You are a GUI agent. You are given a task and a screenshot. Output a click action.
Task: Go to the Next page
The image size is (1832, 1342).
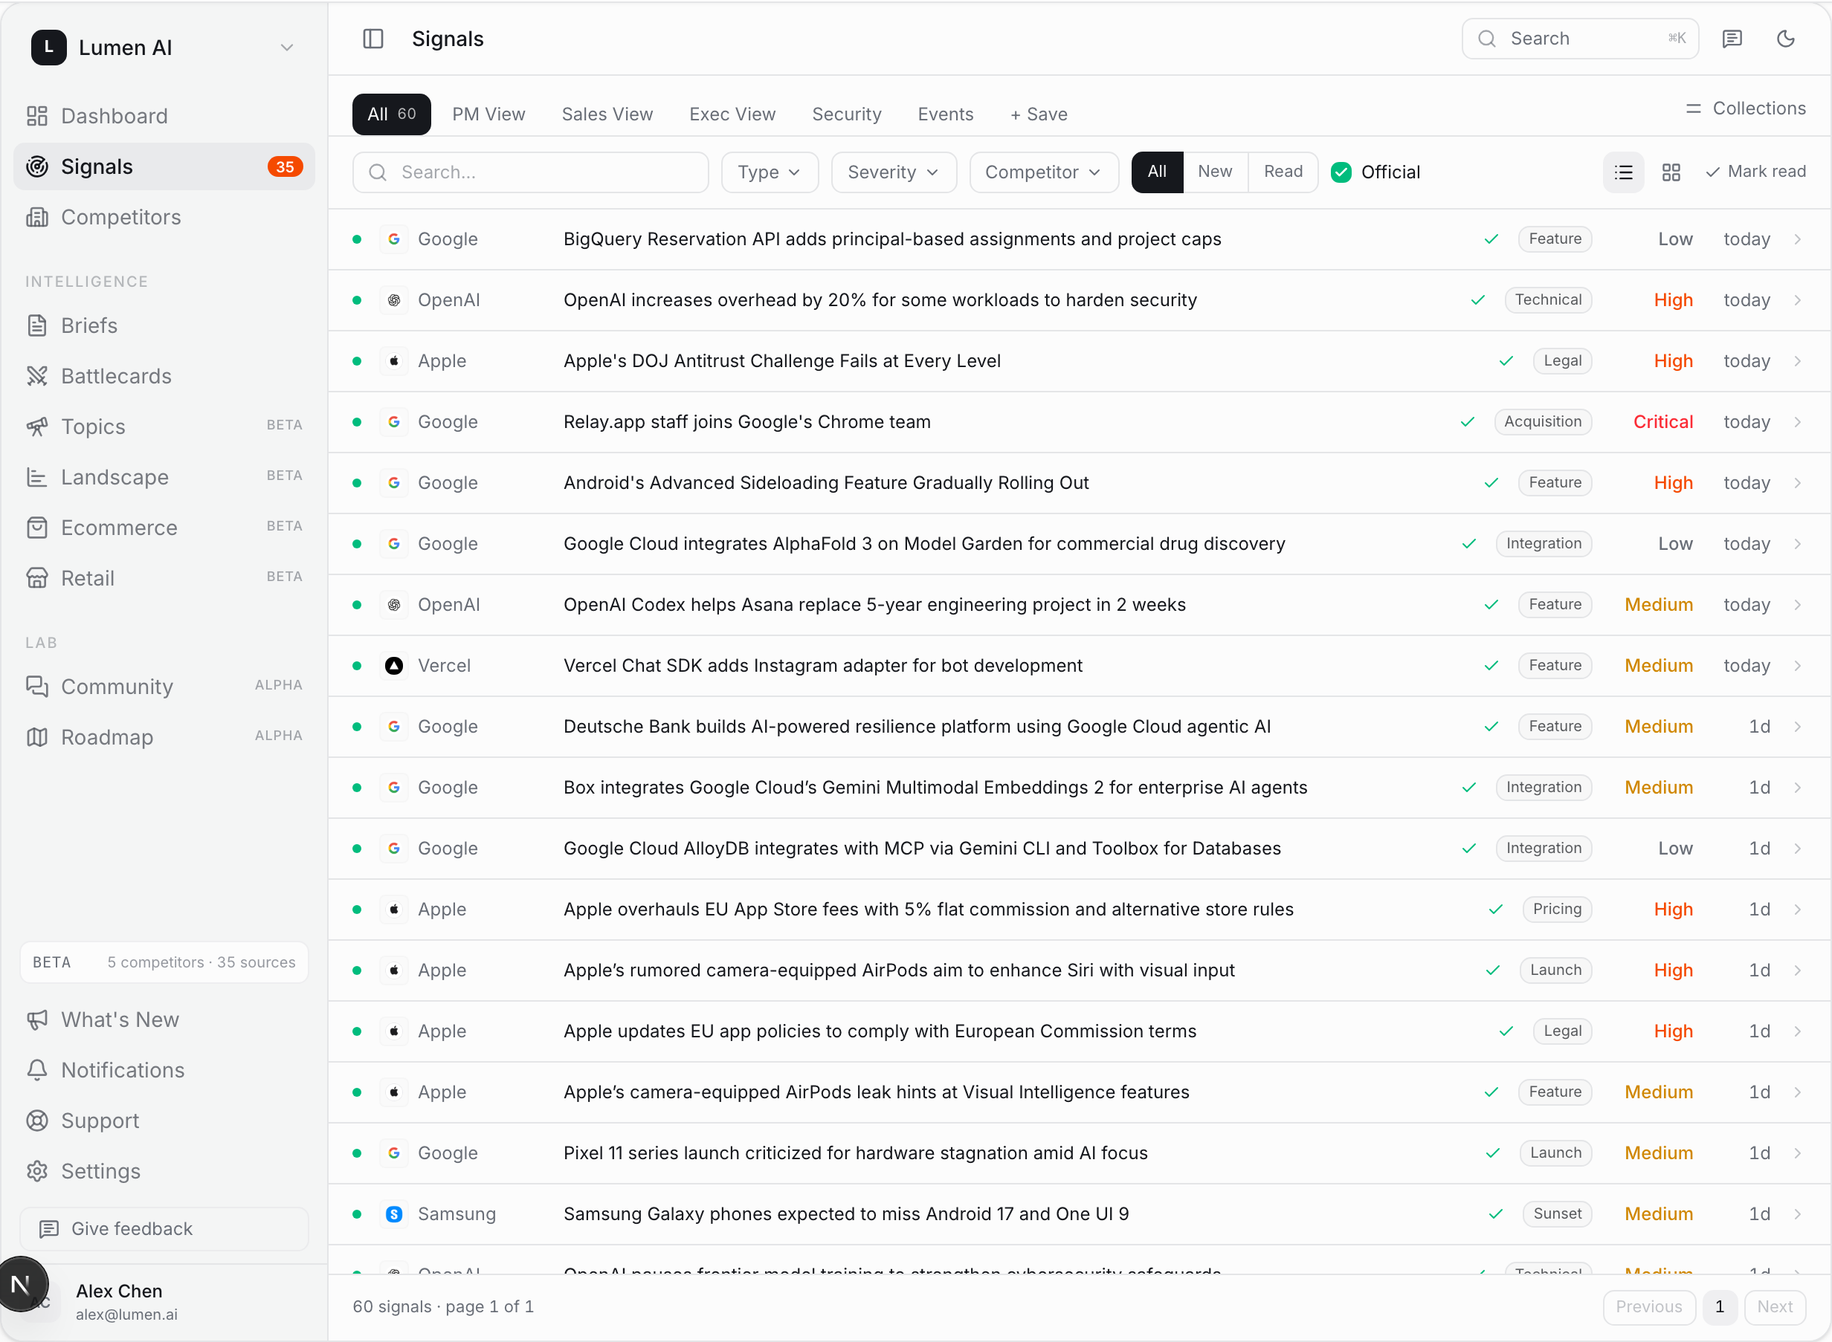point(1774,1306)
